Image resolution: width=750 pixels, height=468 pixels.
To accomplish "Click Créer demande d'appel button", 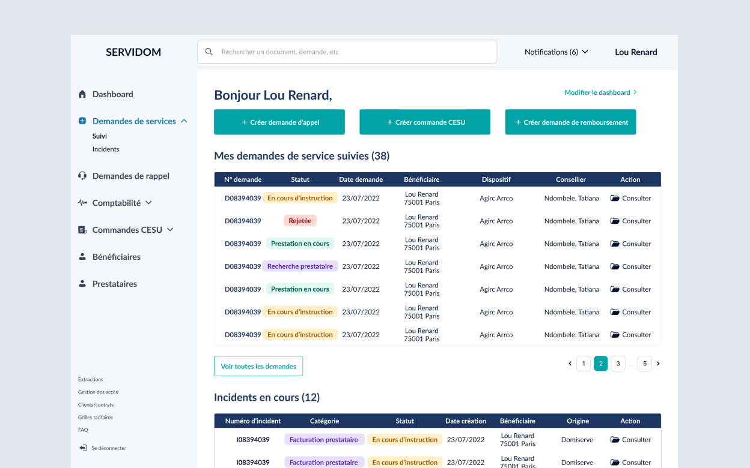I will tap(279, 122).
